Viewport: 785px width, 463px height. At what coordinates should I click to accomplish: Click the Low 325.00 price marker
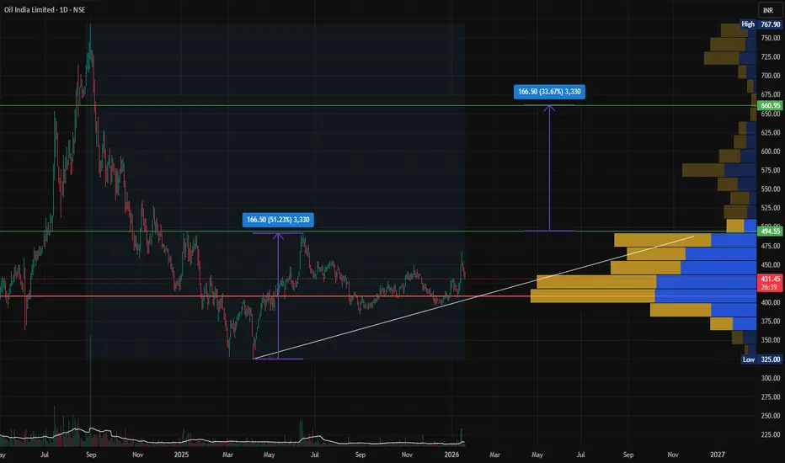point(761,359)
